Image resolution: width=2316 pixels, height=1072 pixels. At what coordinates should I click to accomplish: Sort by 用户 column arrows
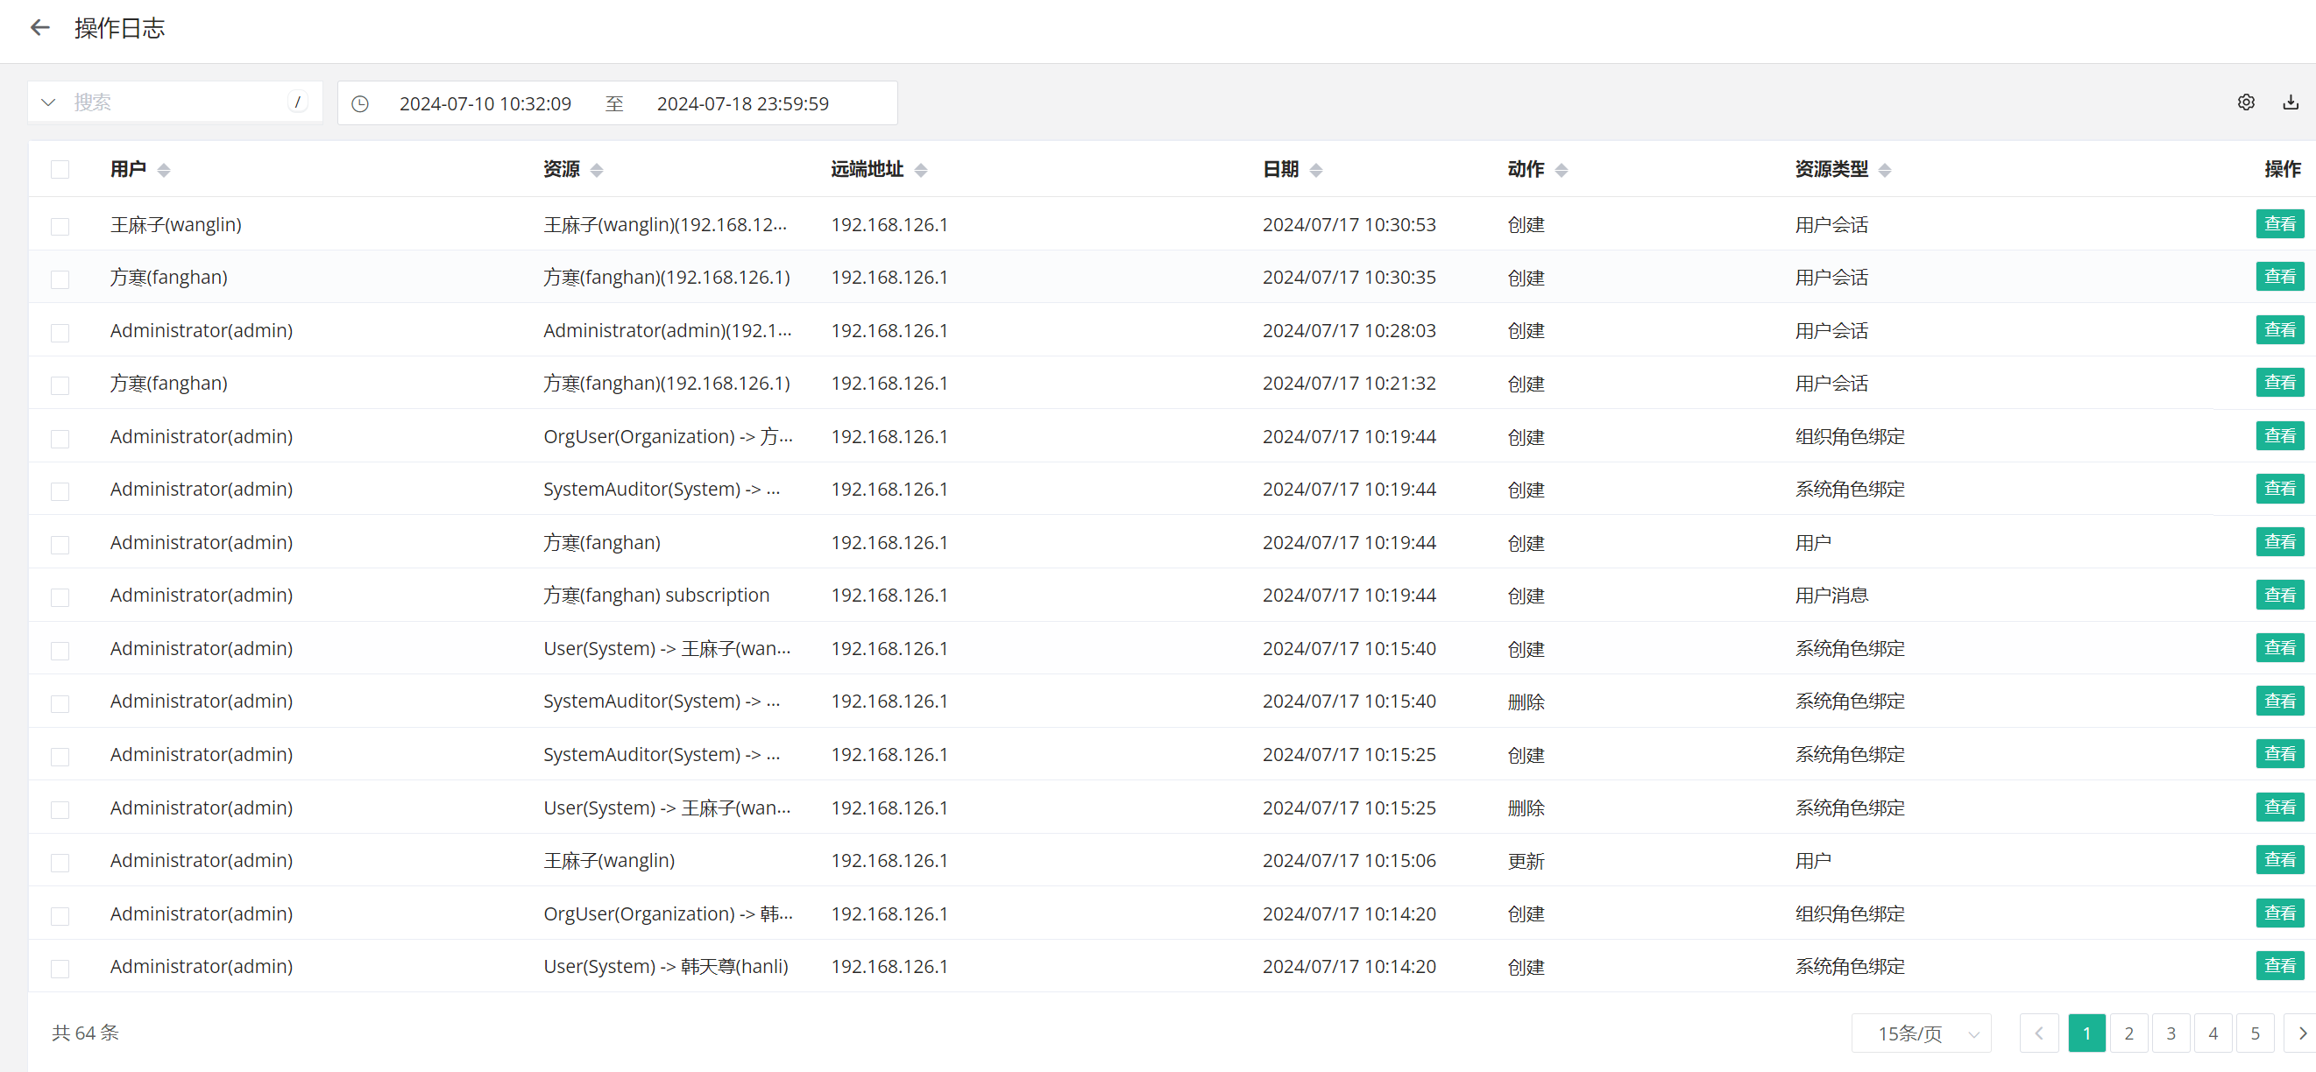[x=164, y=170]
